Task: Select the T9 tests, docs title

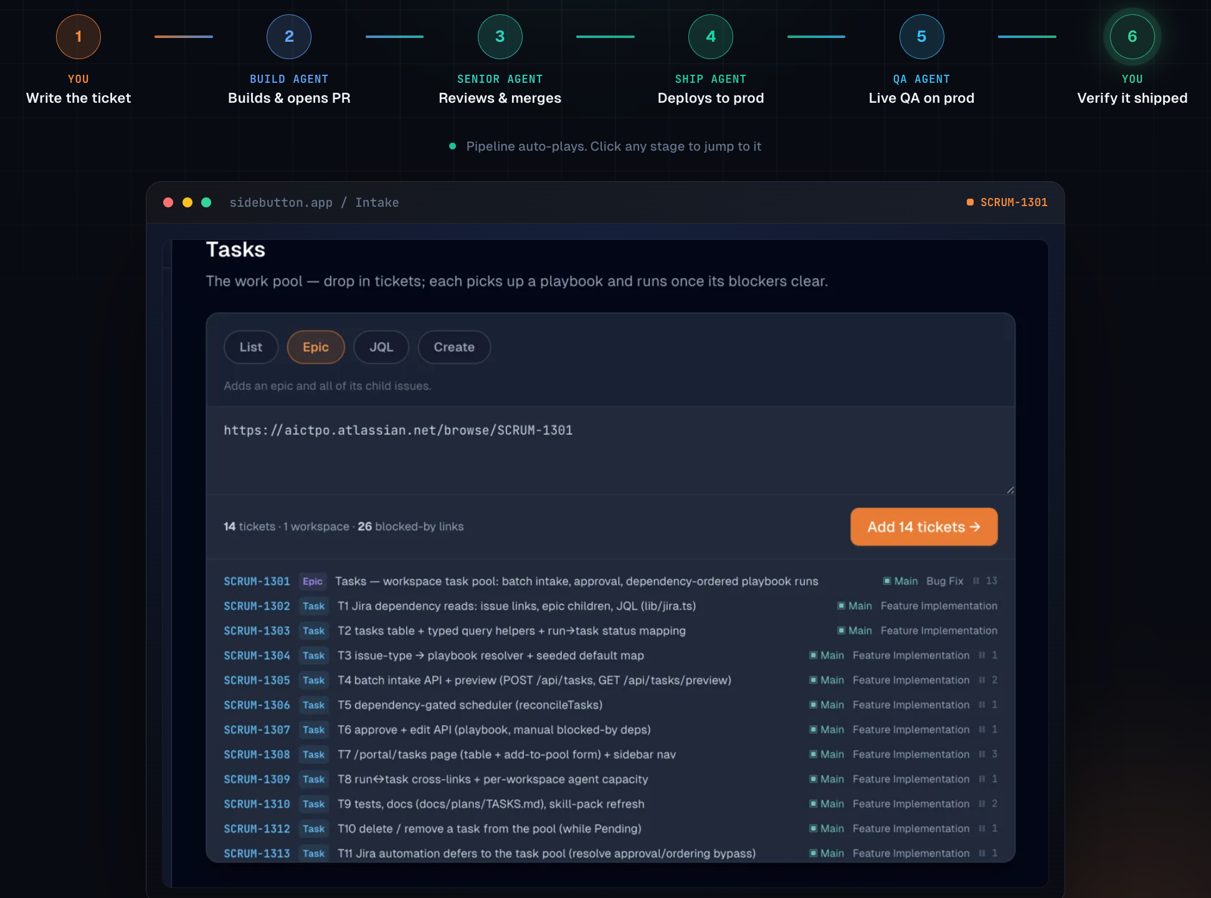Action: (491, 804)
